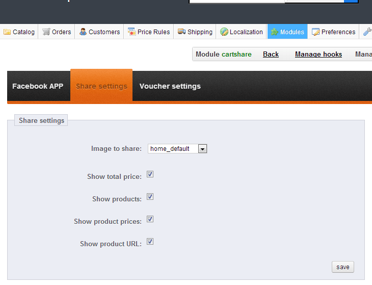Click the Customers person icon
Viewport: 372px width, 285px height.
click(x=83, y=32)
